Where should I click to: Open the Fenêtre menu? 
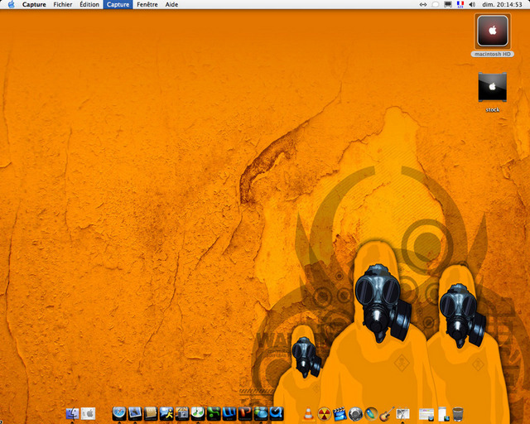pos(147,4)
